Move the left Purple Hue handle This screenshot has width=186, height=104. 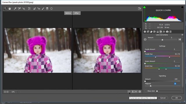click(x=155, y=57)
